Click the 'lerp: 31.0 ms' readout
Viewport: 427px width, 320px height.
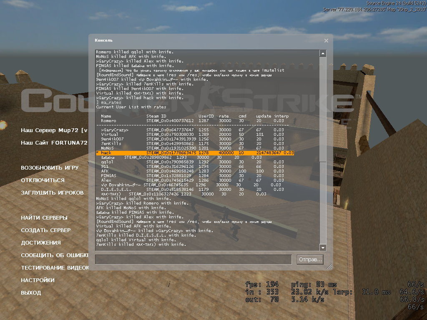362,292
